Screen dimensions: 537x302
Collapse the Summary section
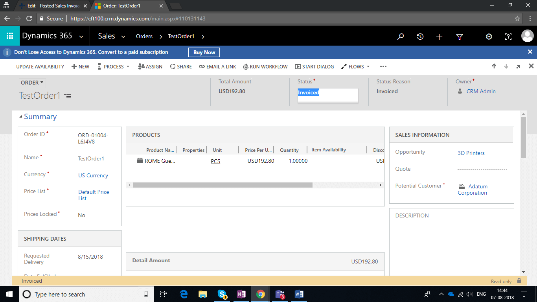21,117
